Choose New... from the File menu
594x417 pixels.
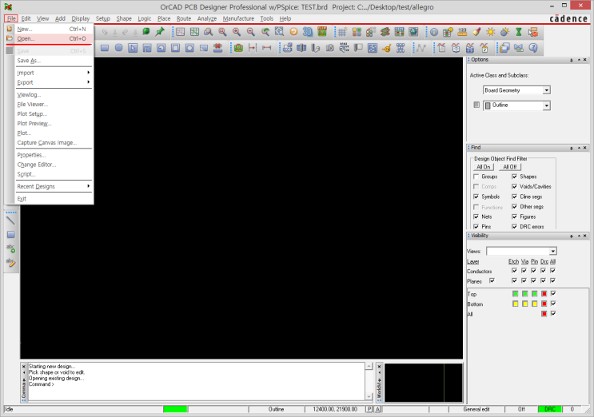(x=50, y=29)
